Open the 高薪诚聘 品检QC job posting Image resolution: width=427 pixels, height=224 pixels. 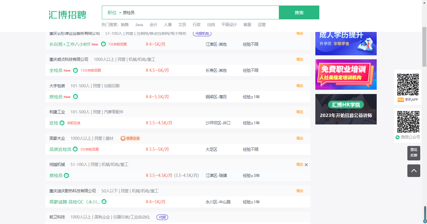(x=75, y=202)
